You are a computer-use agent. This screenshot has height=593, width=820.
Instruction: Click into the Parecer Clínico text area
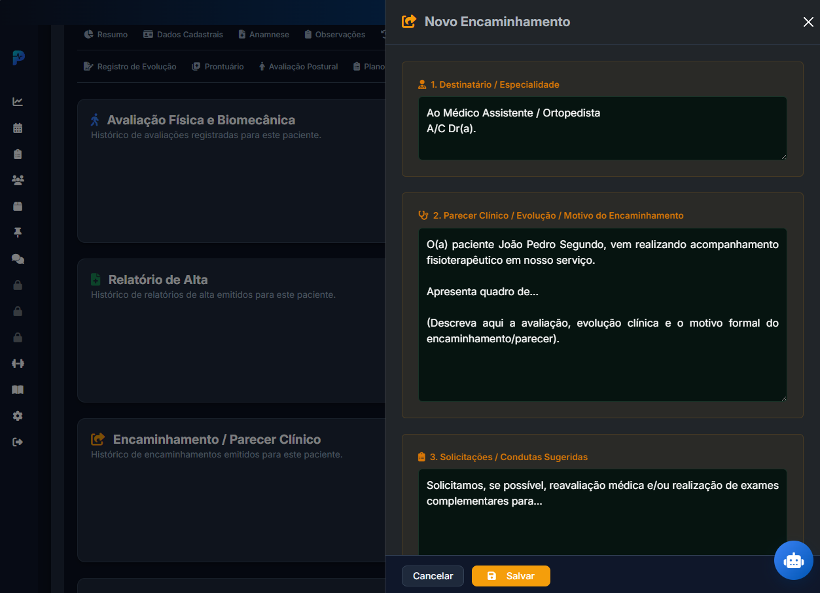(603, 315)
